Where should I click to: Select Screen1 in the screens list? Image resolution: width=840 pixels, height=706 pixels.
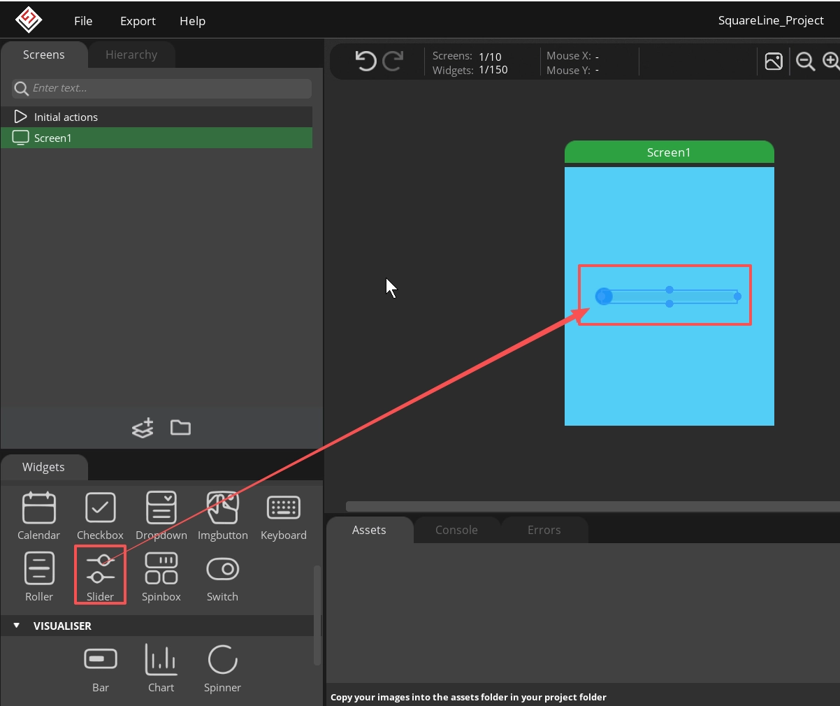click(157, 138)
